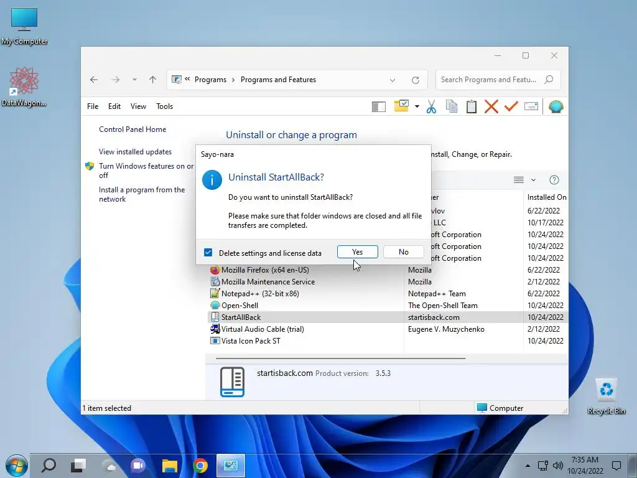
Task: Open the Edit menu
Action: pyautogui.click(x=114, y=106)
